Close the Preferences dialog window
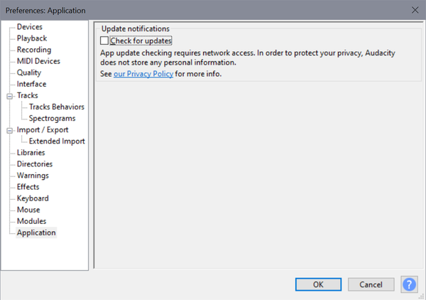This screenshot has height=300, width=426. pyautogui.click(x=415, y=11)
